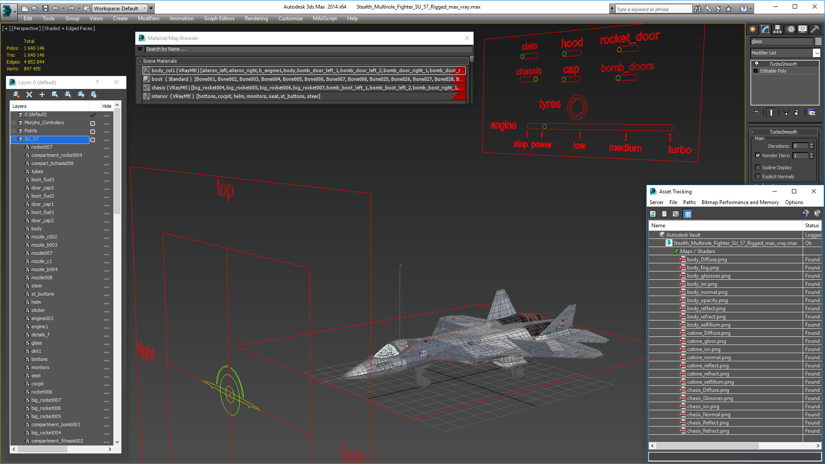The width and height of the screenshot is (825, 464).
Task: Enable Isoline Display checkbox
Action: [x=758, y=168]
